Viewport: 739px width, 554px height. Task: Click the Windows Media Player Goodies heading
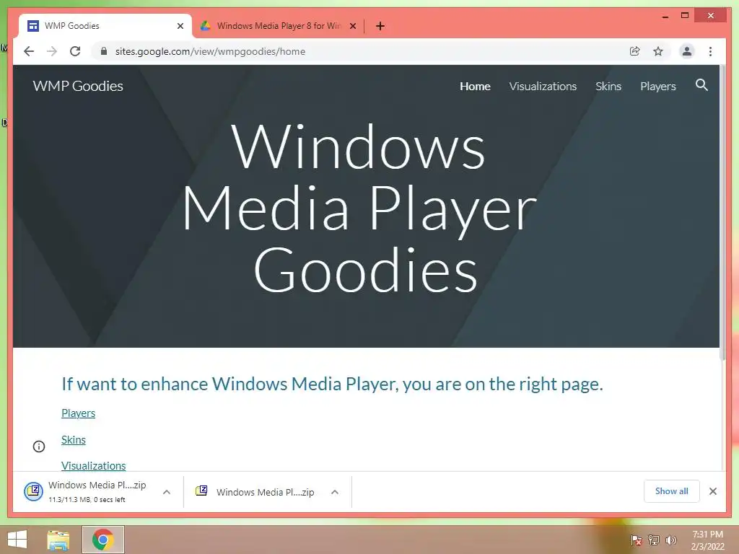[x=359, y=208]
